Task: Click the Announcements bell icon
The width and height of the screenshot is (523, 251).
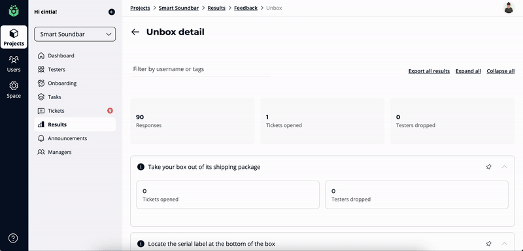Action: [41, 138]
